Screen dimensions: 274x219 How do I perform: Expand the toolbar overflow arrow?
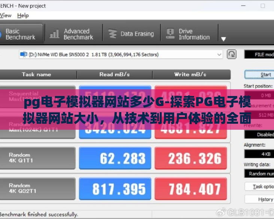click(223, 39)
